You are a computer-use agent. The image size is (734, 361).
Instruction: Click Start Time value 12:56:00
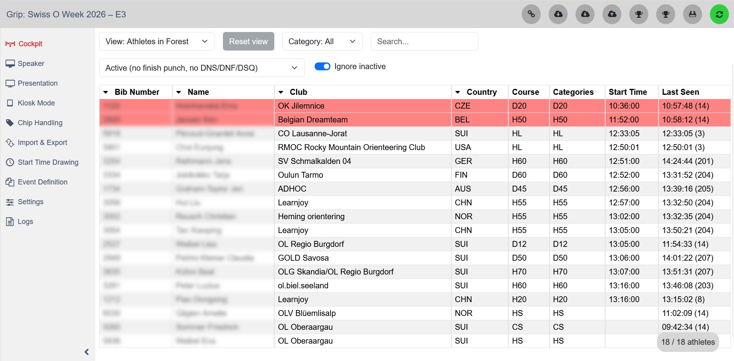624,189
